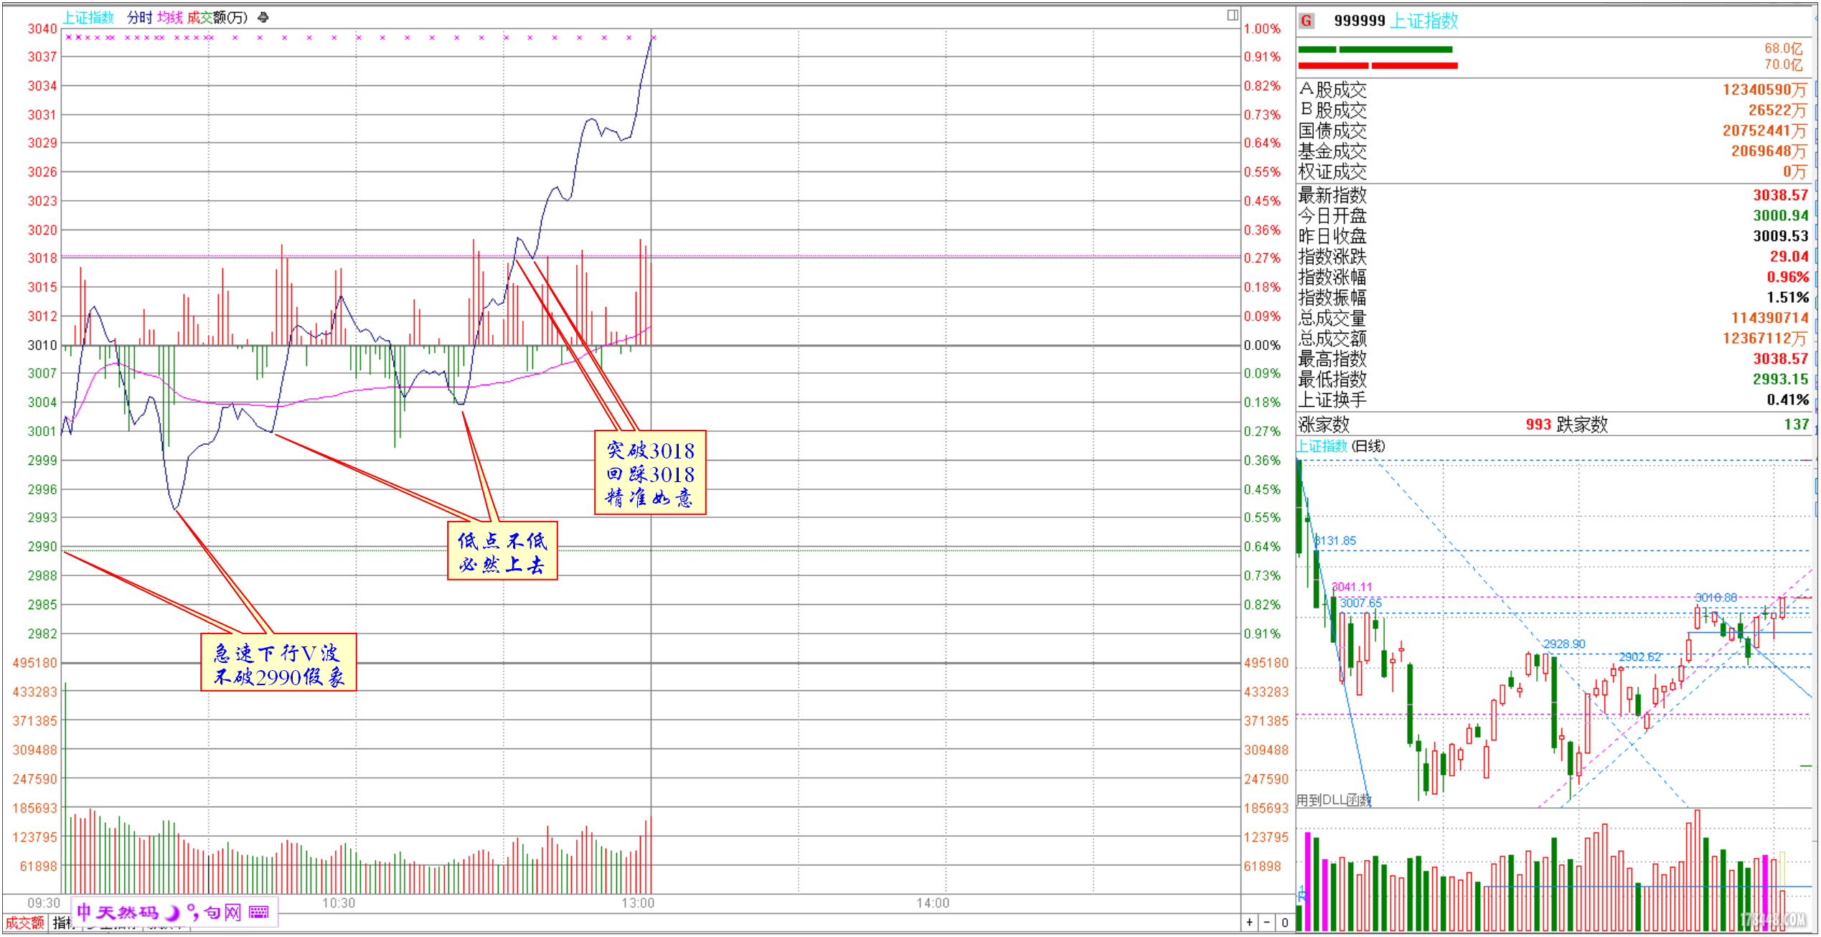Click the 3018 price level on left axis
Viewport: 1821px width, 937px height.
pos(42,258)
